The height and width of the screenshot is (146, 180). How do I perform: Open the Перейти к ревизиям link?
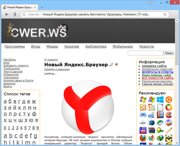(57, 69)
